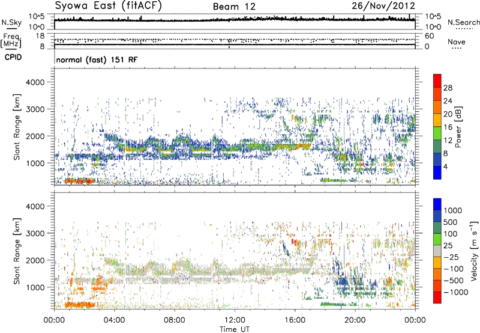The height and width of the screenshot is (333, 480).
Task: Click the gray segment of the Velocity colorbar
Action: point(437,251)
